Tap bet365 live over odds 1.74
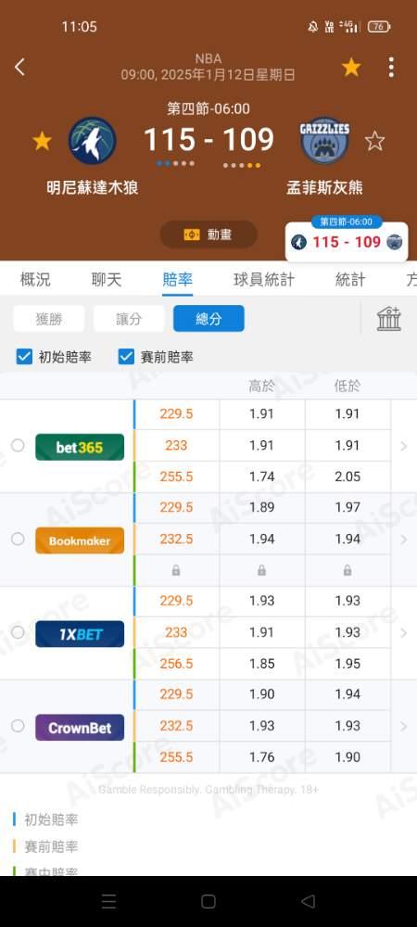 [261, 476]
